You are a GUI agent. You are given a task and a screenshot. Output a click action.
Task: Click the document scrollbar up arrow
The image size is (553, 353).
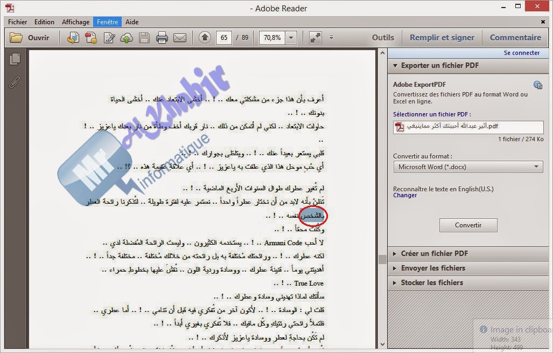click(x=382, y=53)
